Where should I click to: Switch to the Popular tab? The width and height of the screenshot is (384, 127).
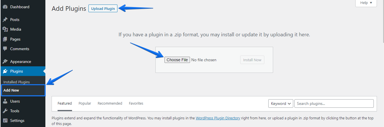tap(85, 103)
